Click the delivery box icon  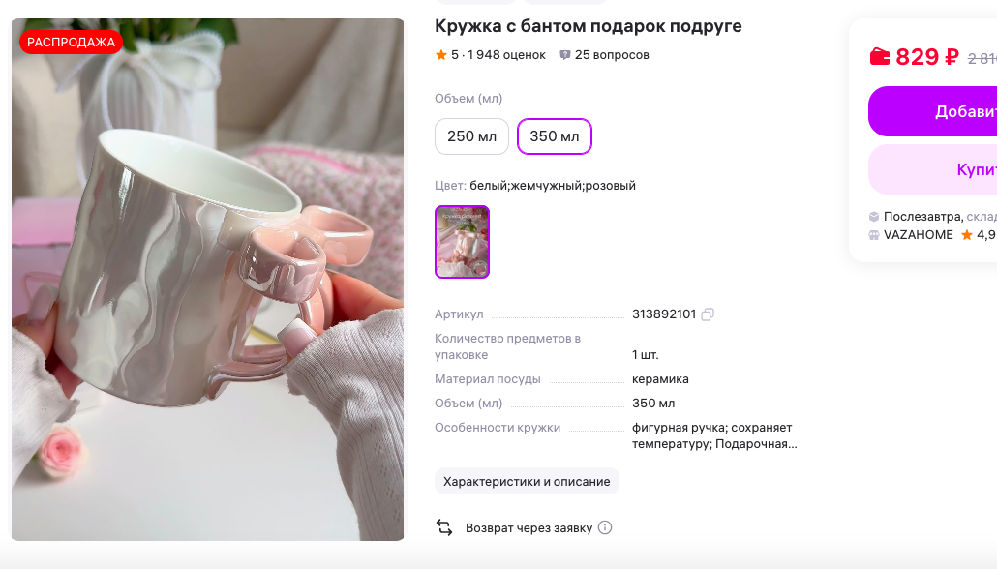pos(874,217)
